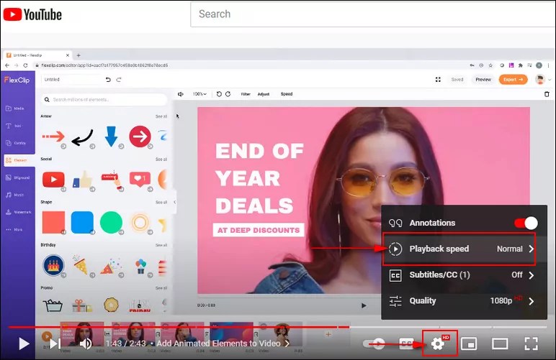Select party hat birthday element
Image resolution: width=556 pixels, height=360 pixels.
[x=81, y=265]
